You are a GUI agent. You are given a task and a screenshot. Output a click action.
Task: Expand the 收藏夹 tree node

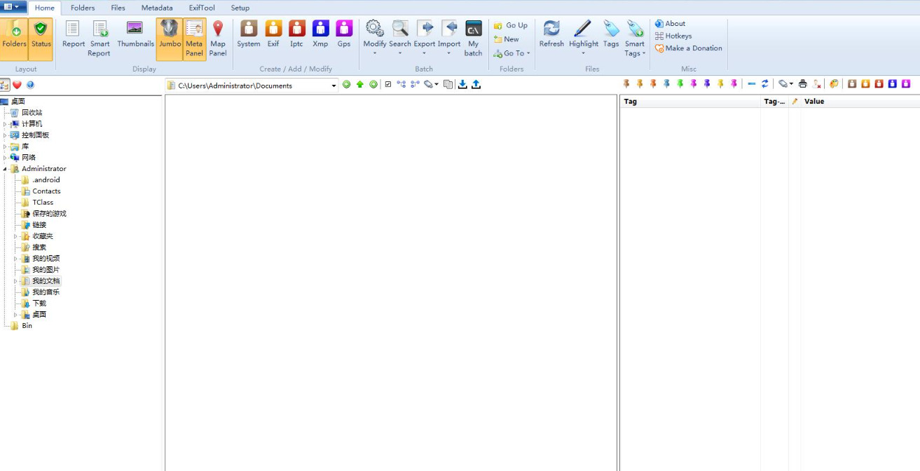[15, 236]
